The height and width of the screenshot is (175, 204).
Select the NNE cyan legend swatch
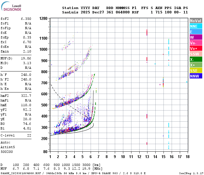(x=196, y=26)
